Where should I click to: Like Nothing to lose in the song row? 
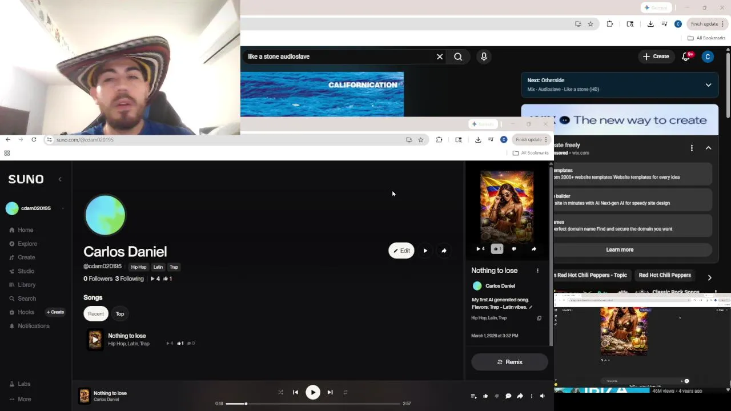pos(180,343)
